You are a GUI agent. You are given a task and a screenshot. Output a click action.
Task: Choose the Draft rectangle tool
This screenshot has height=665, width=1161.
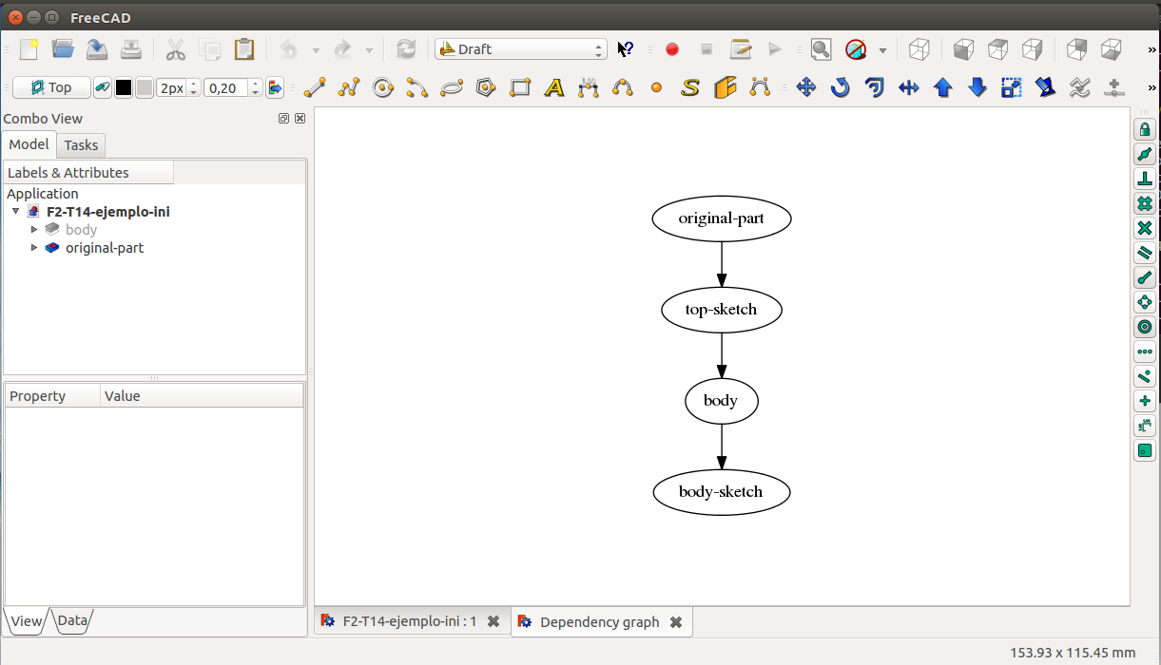[520, 88]
